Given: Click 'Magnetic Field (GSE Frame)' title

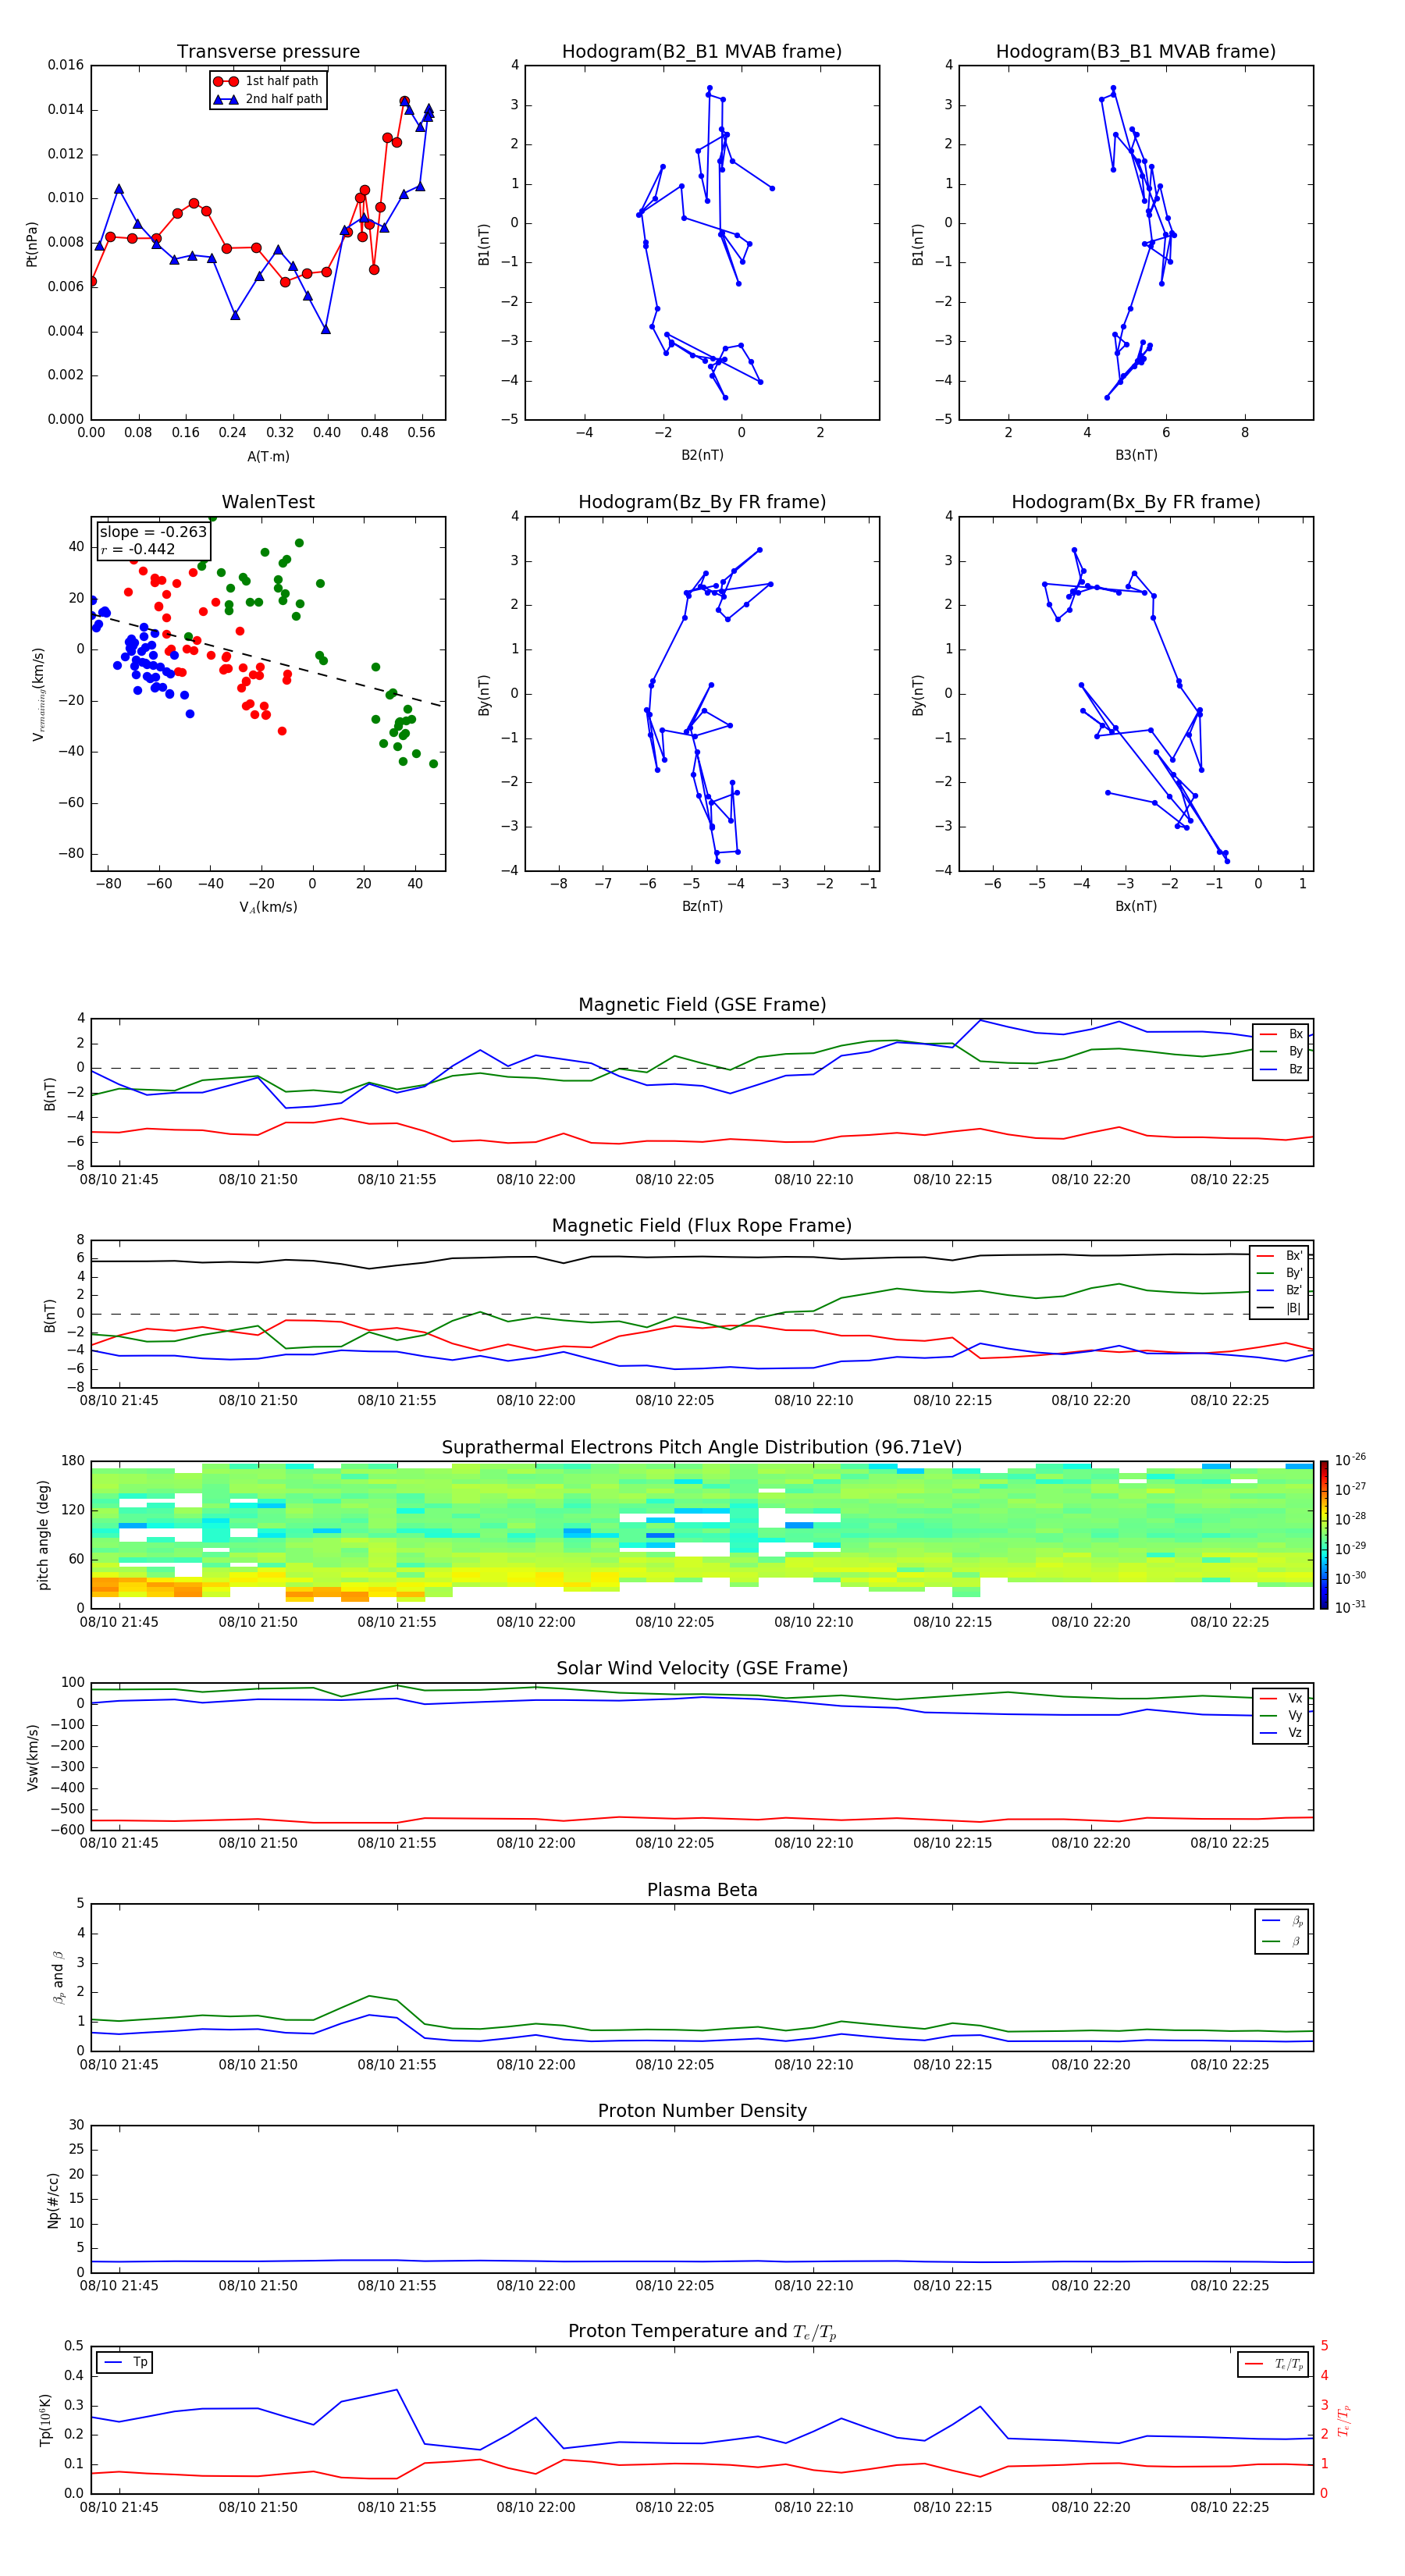Looking at the screenshot, I should 702,1005.
